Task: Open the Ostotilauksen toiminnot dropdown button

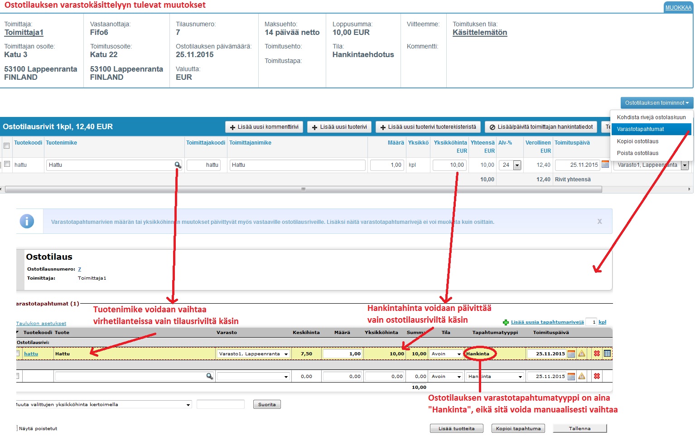Action: (x=656, y=103)
